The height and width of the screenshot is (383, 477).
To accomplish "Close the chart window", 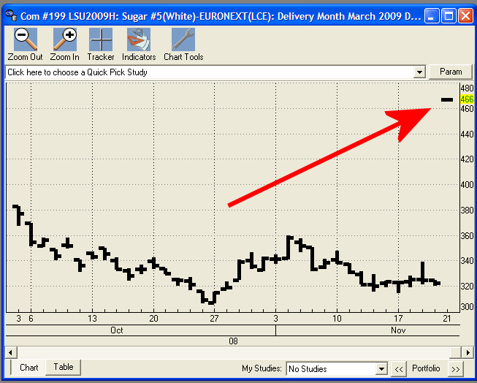I will (466, 15).
